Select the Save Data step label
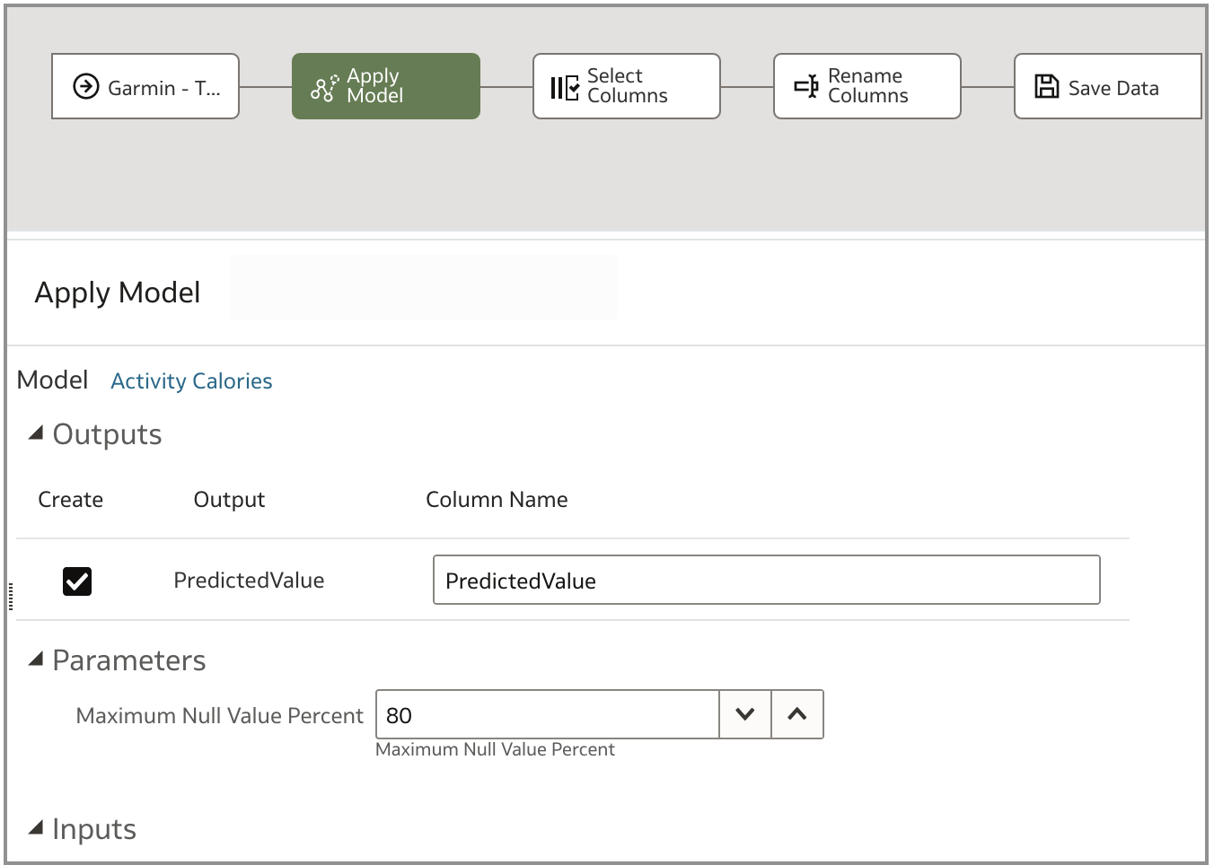 (1113, 88)
